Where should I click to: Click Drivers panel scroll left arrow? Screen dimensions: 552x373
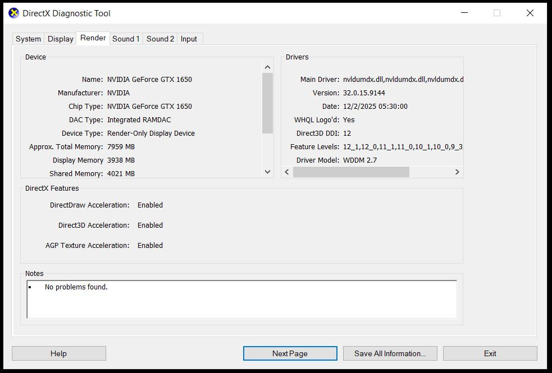(287, 172)
